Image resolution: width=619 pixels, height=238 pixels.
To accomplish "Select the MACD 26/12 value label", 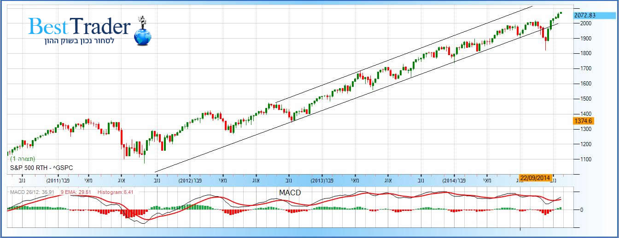I will coord(30,192).
